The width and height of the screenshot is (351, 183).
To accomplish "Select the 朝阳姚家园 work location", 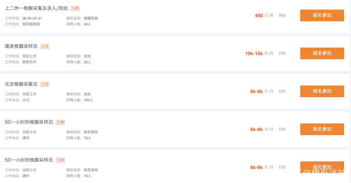I will pyautogui.click(x=31, y=24).
